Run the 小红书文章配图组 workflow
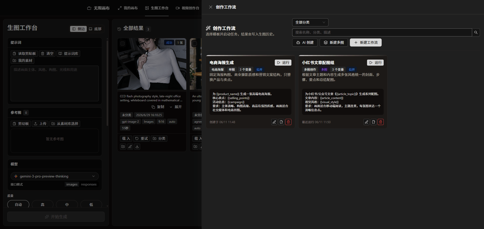 (x=375, y=63)
